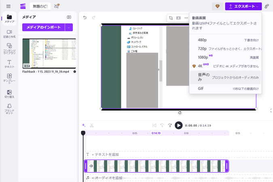The image size is (273, 182).
Task: Open the Templates sidebar panel
Action: click(x=9, y=78)
